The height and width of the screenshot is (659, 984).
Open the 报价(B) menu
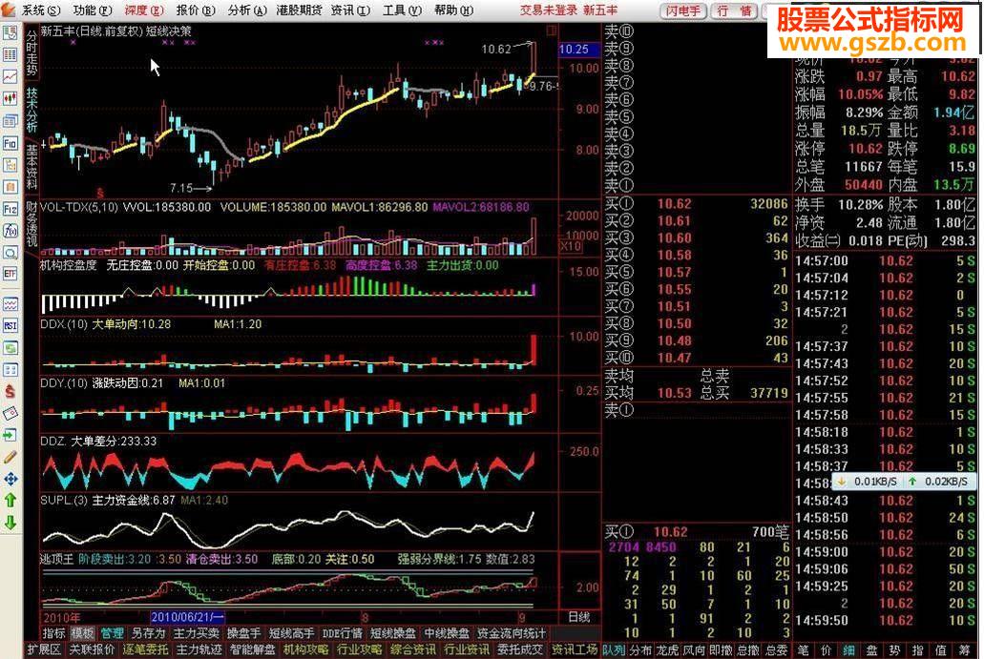point(195,10)
